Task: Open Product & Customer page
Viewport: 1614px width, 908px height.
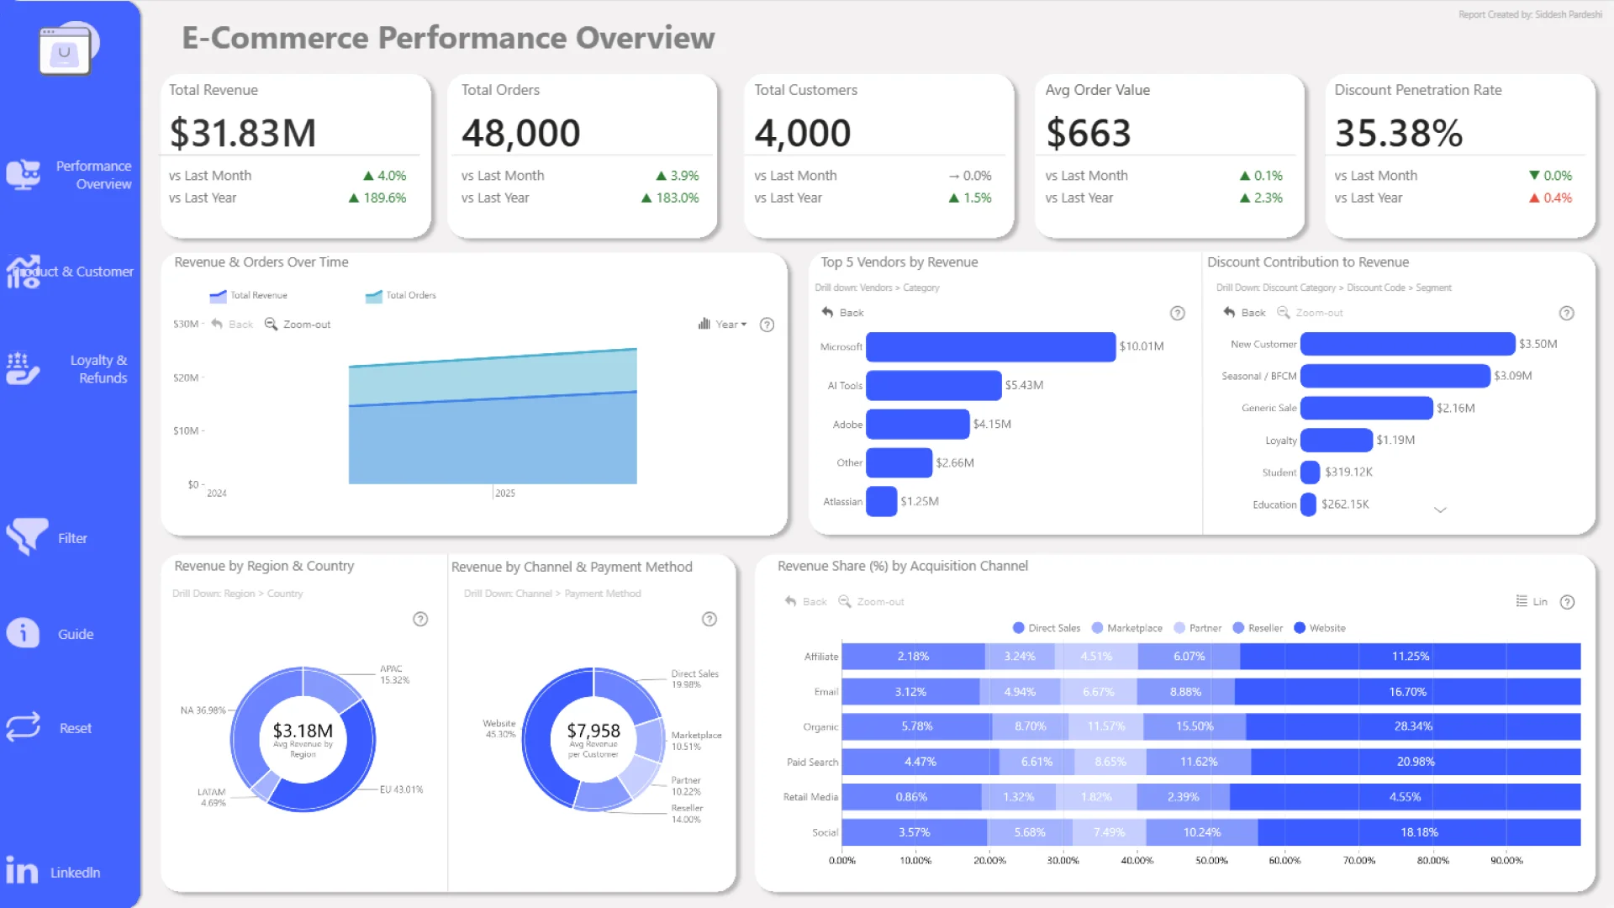Action: tap(71, 272)
